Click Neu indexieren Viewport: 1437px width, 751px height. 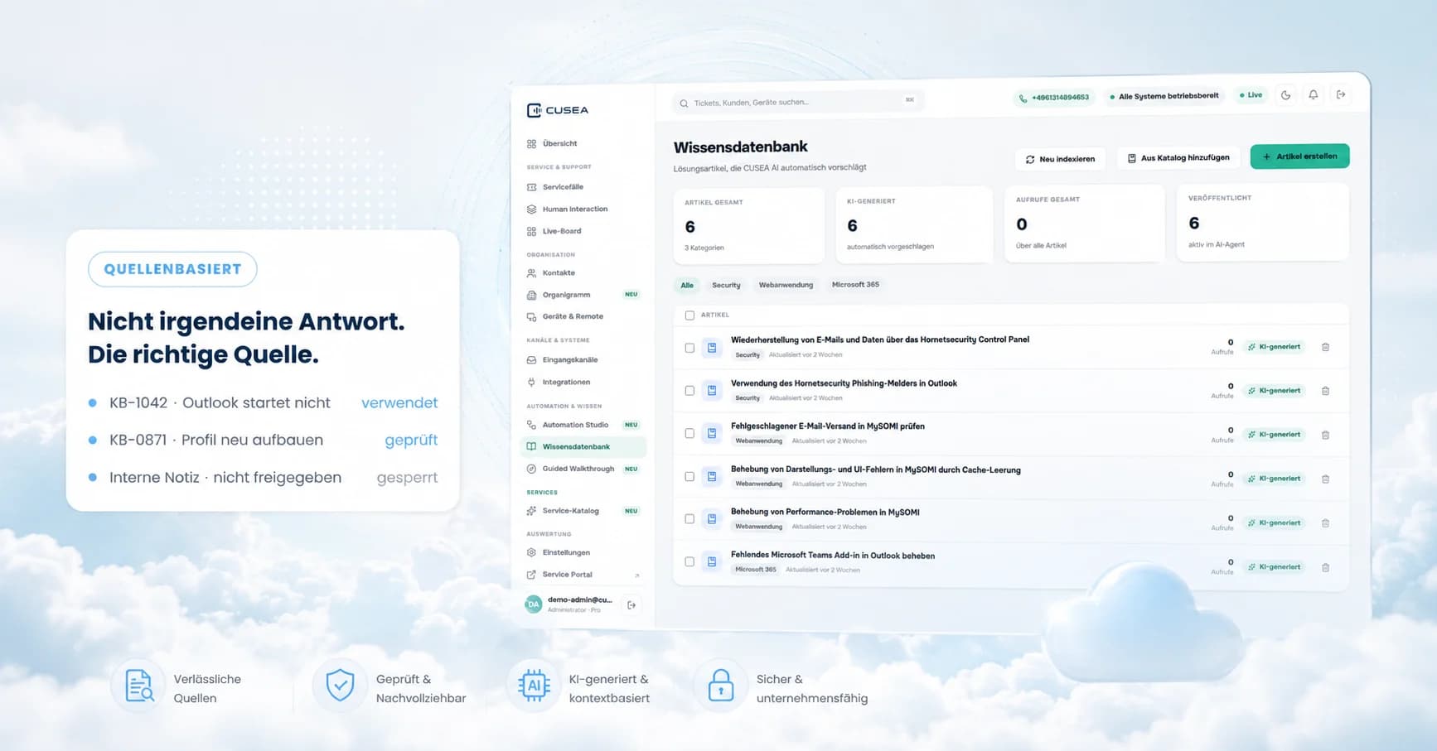[x=1060, y=159]
